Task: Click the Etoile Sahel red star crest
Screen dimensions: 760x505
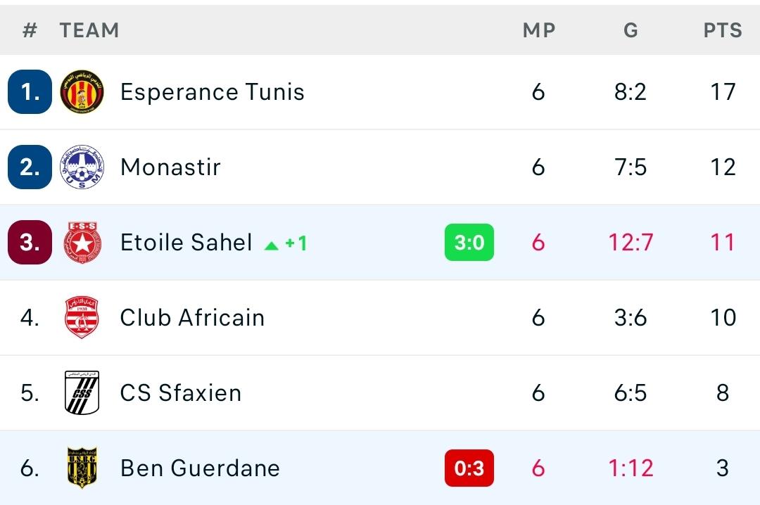Action: coord(82,243)
